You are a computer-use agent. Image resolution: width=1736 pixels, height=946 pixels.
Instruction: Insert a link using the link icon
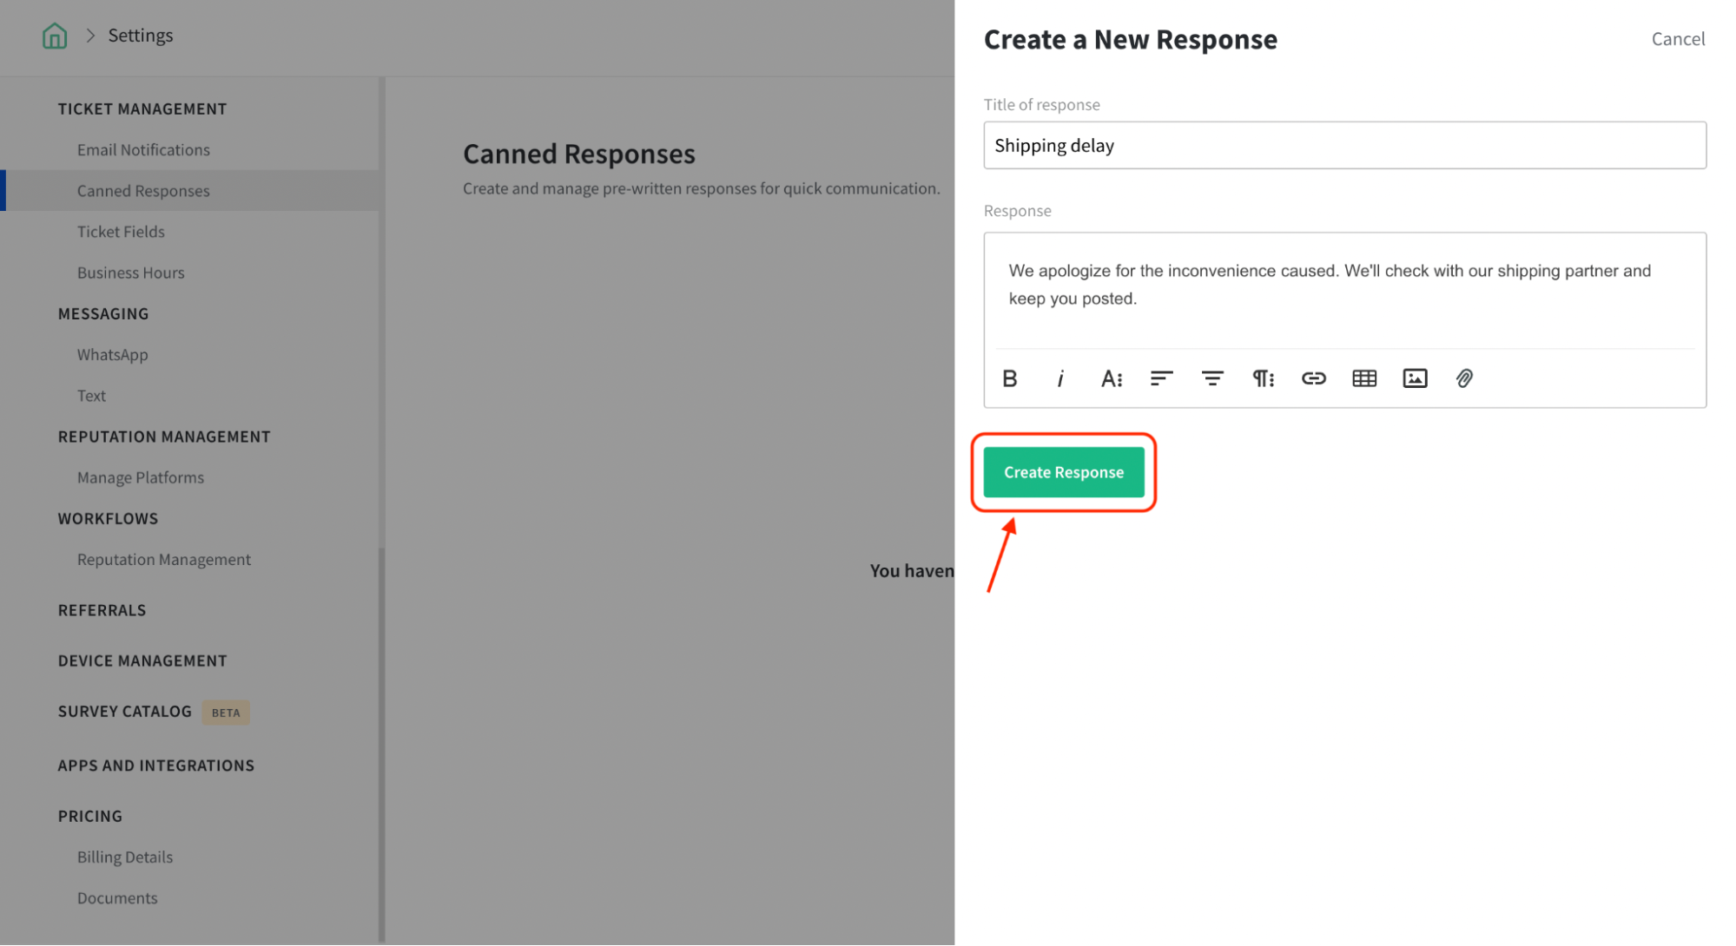[1313, 378]
